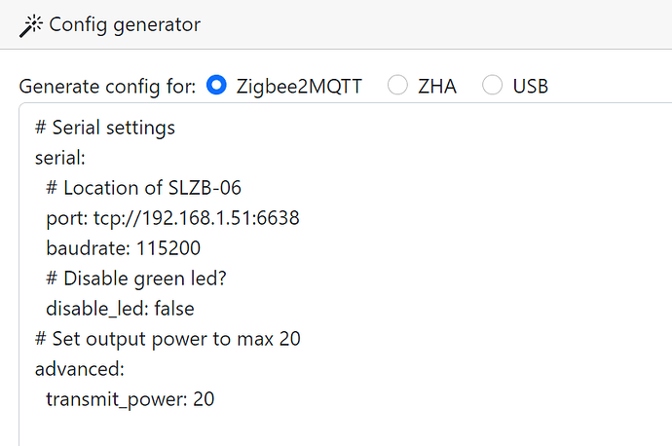
Task: Place cursor on the "serial:" line
Action: (60, 159)
